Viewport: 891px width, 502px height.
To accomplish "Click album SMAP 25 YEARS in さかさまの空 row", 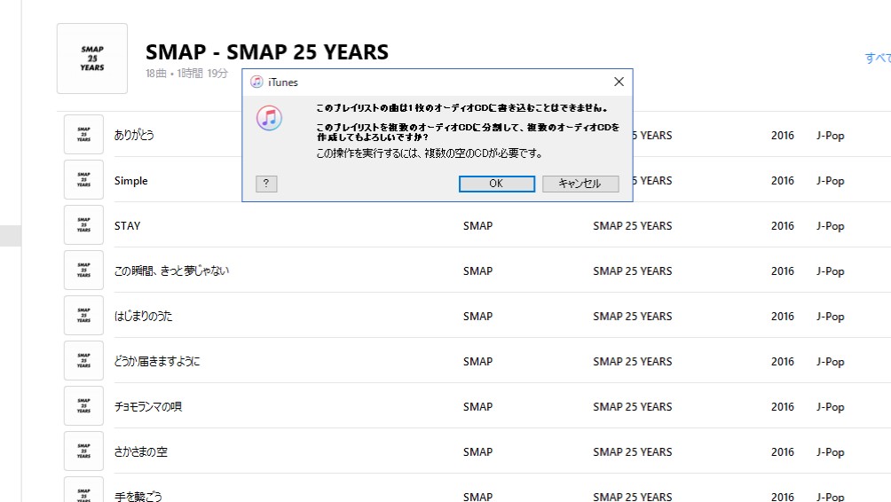I will (x=633, y=452).
